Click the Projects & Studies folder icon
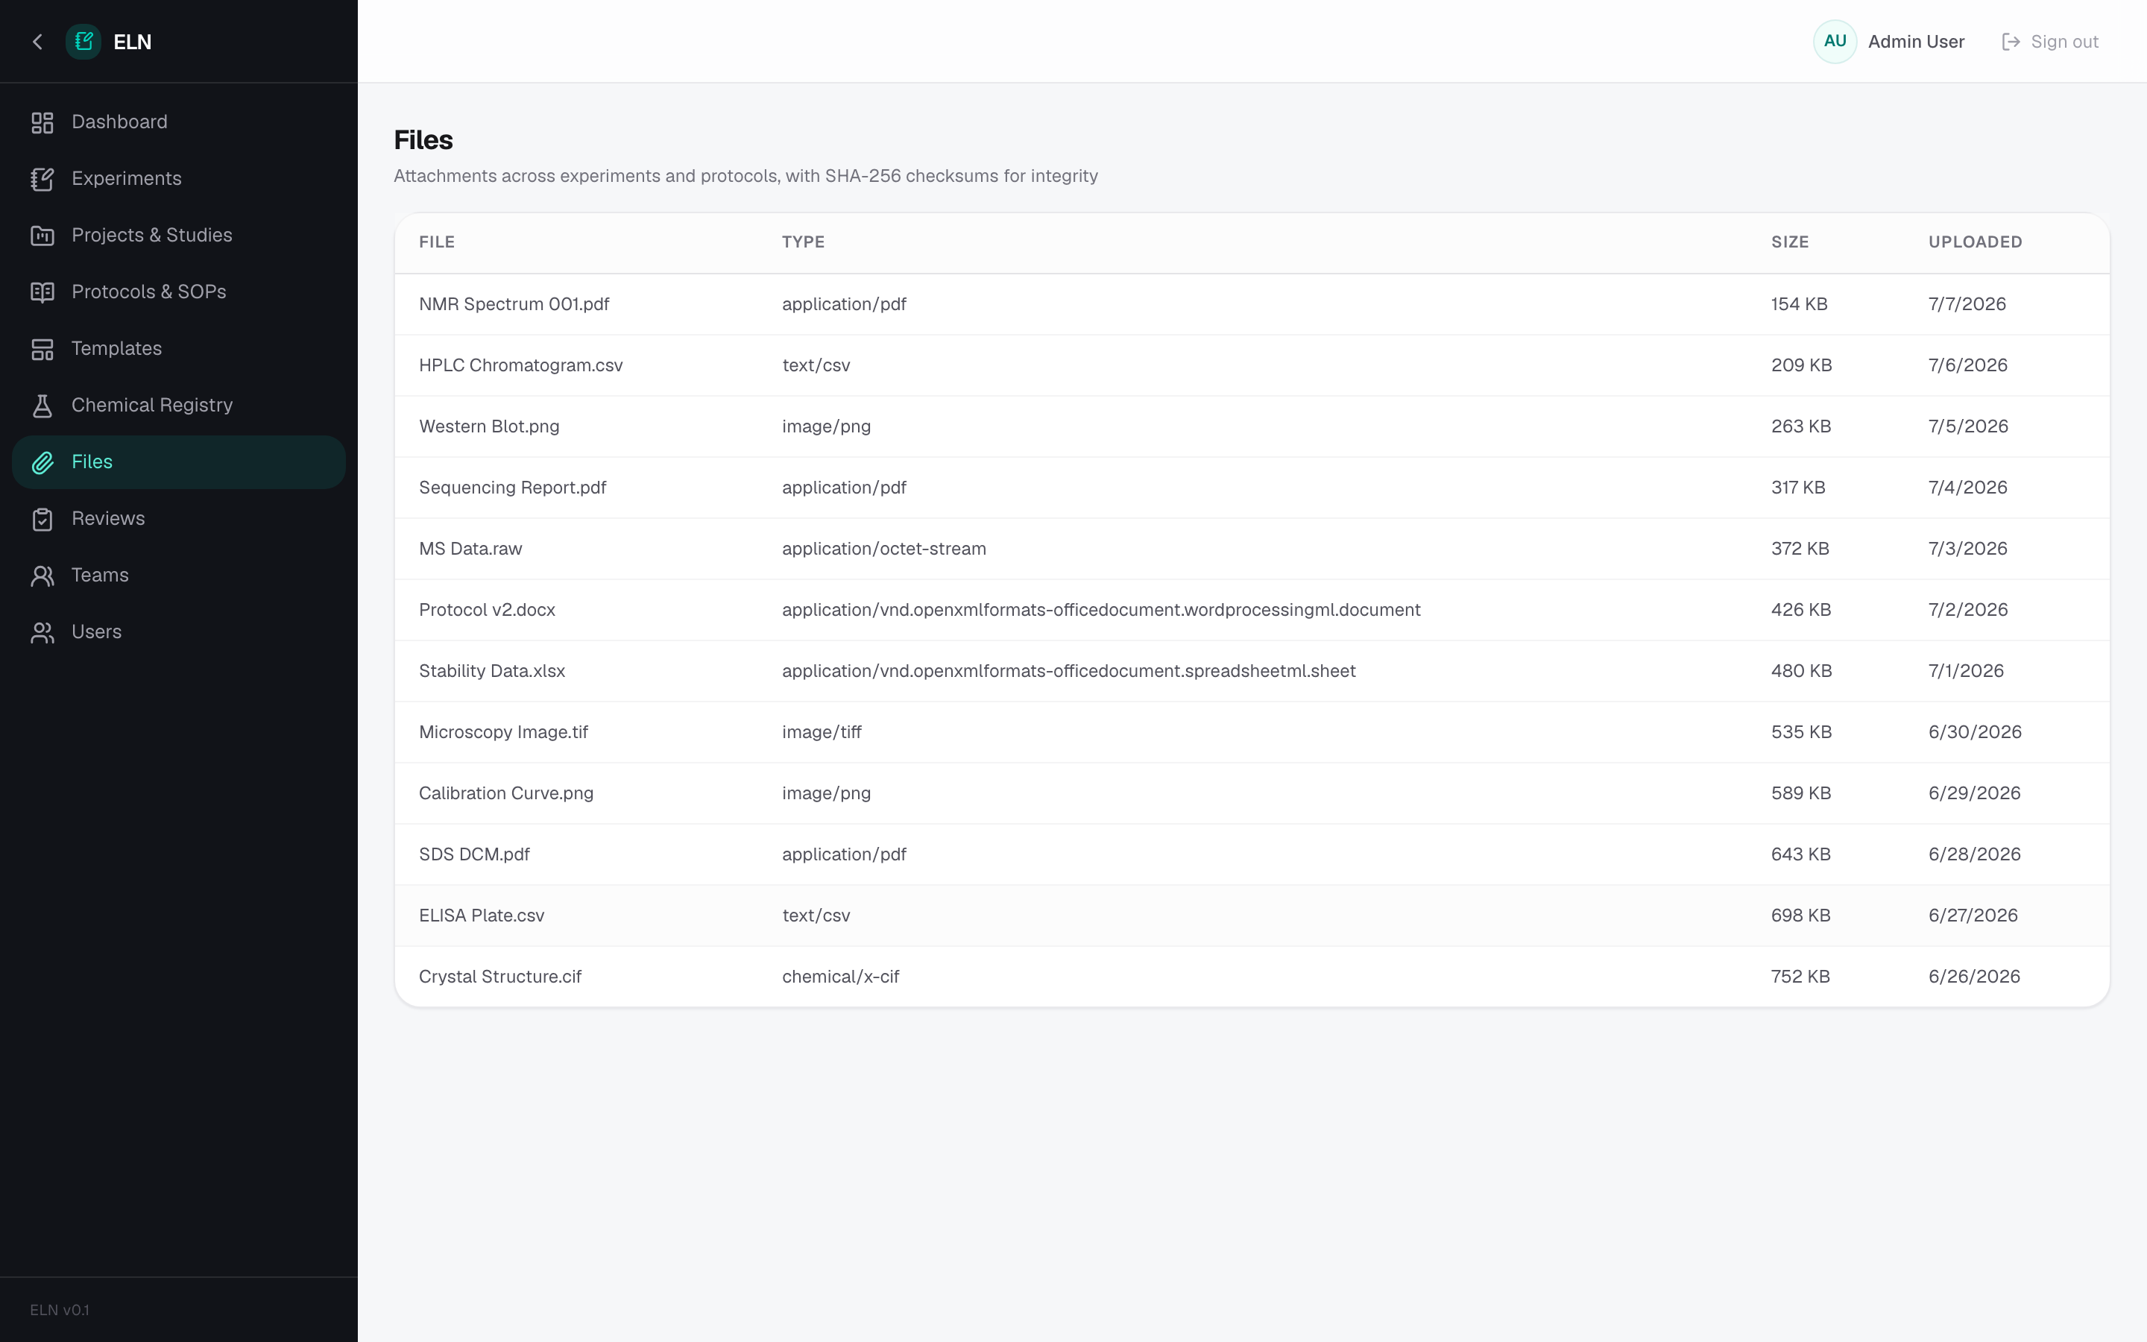 [42, 236]
